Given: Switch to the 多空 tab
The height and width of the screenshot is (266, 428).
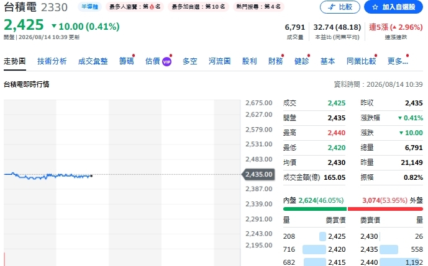Looking at the screenshot, I should pos(189,61).
